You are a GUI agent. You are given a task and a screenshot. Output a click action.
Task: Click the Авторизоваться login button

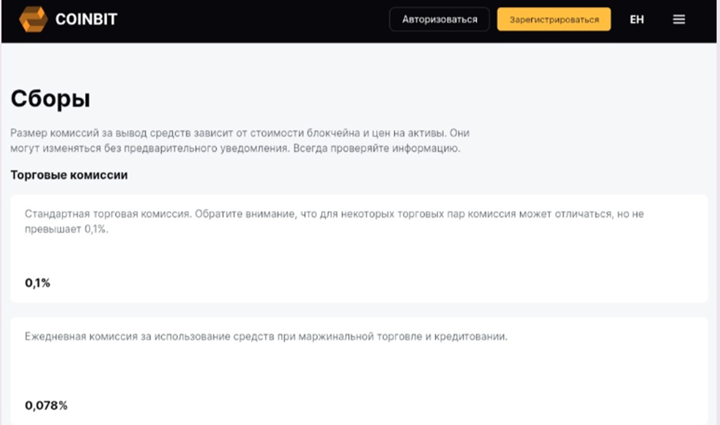[x=440, y=19]
